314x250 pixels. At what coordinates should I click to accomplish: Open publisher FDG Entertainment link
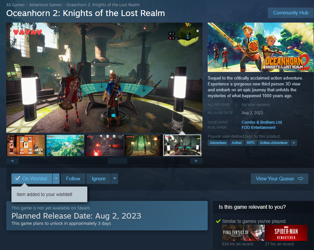click(258, 128)
